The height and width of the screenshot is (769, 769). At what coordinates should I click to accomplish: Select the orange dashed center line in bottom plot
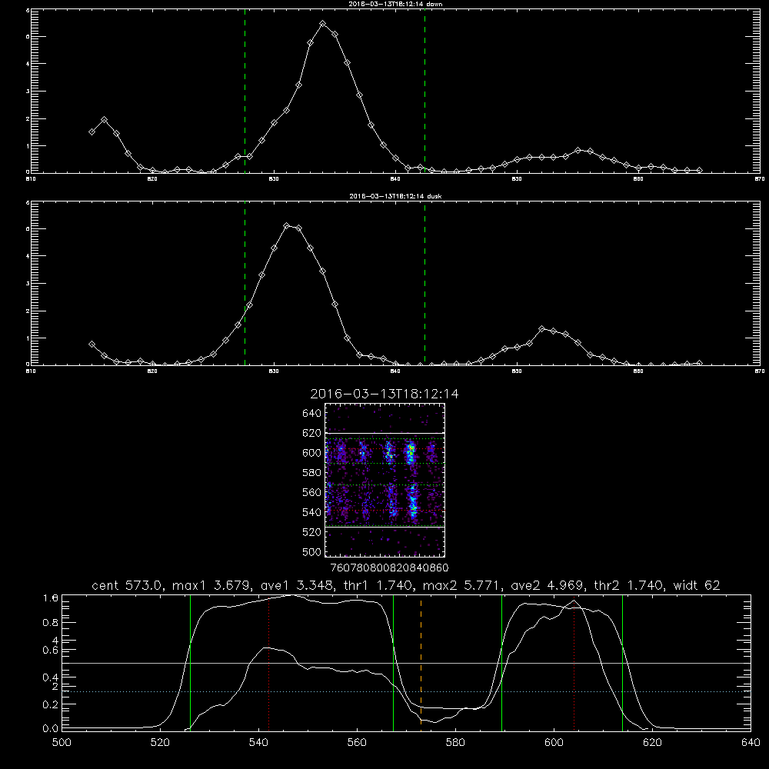(x=421, y=663)
